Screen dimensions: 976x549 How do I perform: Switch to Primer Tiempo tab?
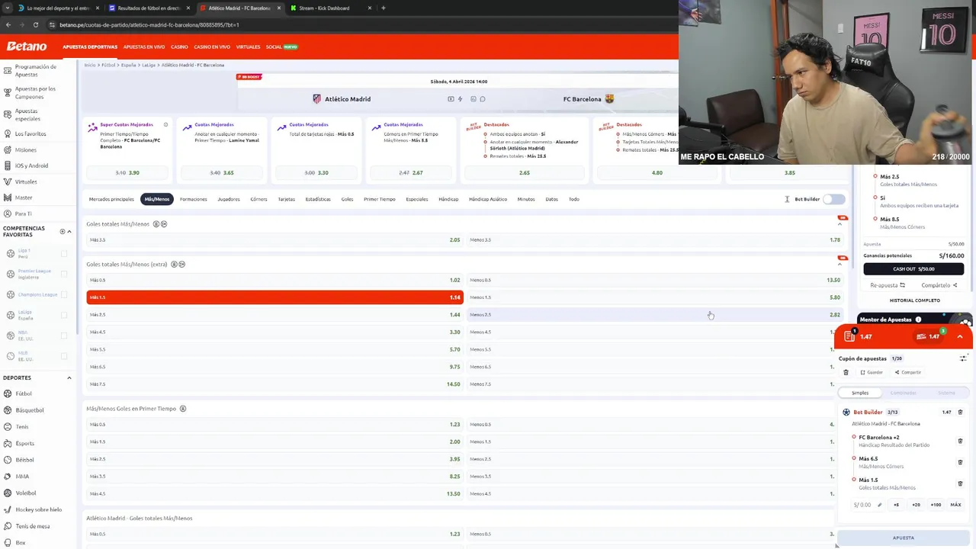[379, 199]
